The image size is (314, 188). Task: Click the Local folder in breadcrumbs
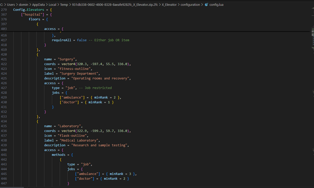pyautogui.click(x=52, y=5)
